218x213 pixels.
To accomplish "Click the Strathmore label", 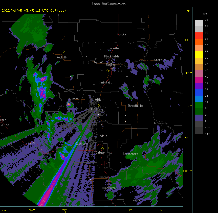I will tap(130, 154).
